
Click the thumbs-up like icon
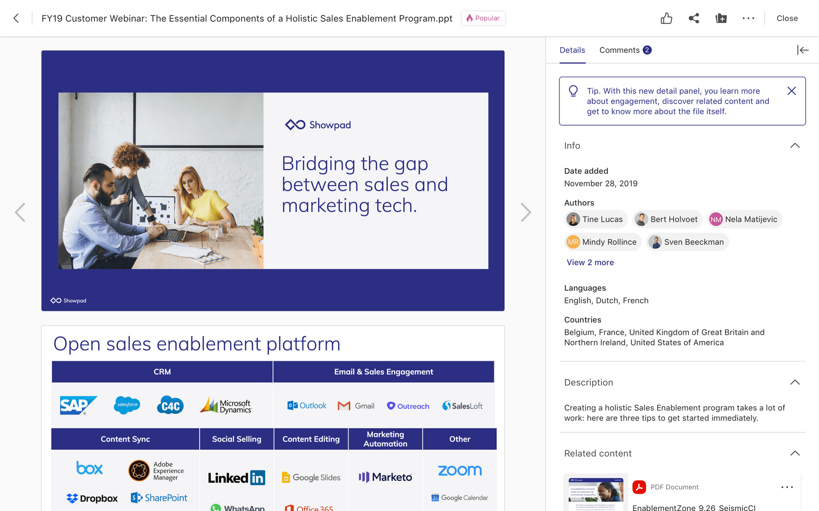[x=666, y=18]
